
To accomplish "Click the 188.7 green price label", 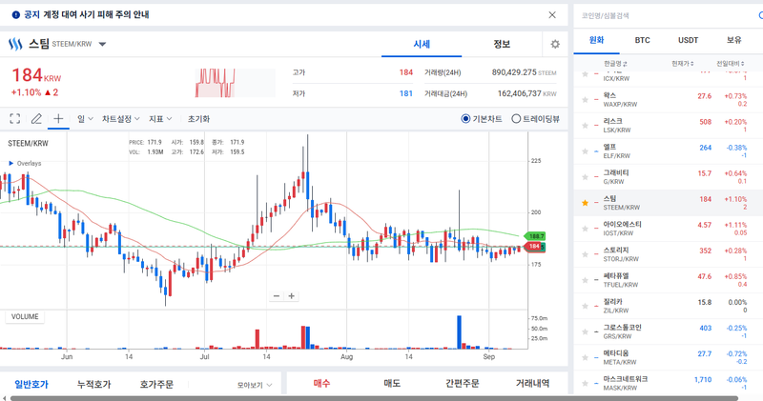I will 534,236.
